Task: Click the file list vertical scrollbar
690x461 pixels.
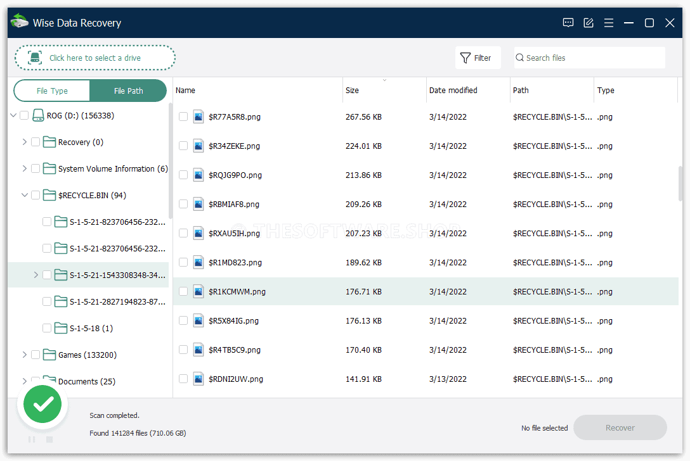Action: [x=680, y=183]
